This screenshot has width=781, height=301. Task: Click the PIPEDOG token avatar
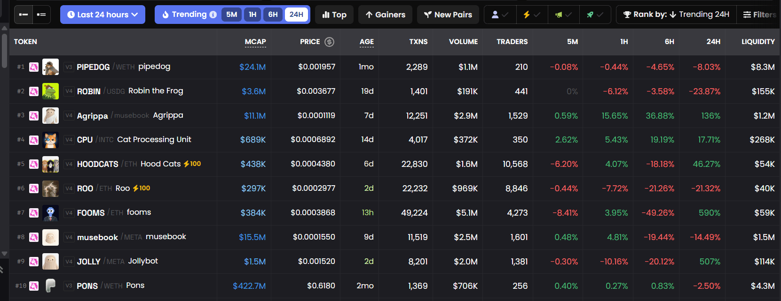click(50, 67)
